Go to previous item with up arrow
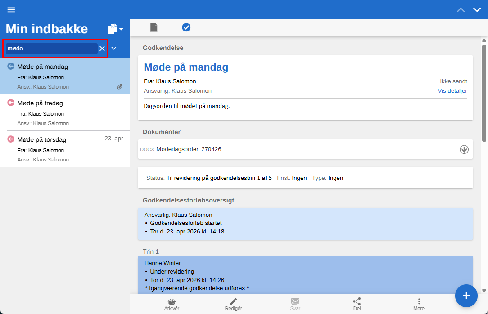 tap(461, 10)
